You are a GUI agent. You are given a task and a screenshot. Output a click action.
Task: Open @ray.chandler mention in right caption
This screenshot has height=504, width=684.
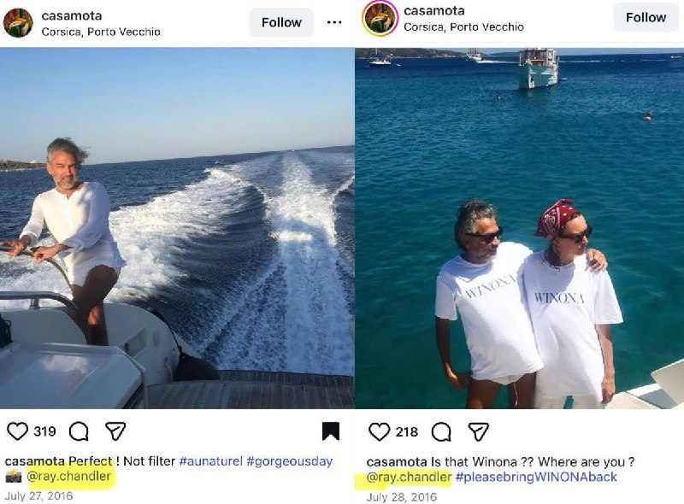coord(409,477)
